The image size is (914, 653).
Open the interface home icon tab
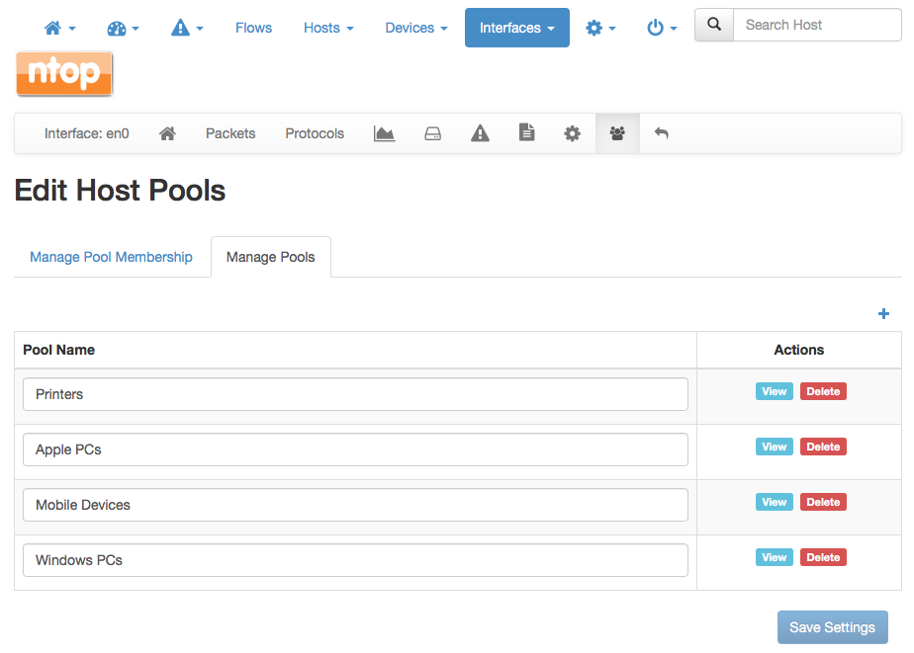[167, 133]
